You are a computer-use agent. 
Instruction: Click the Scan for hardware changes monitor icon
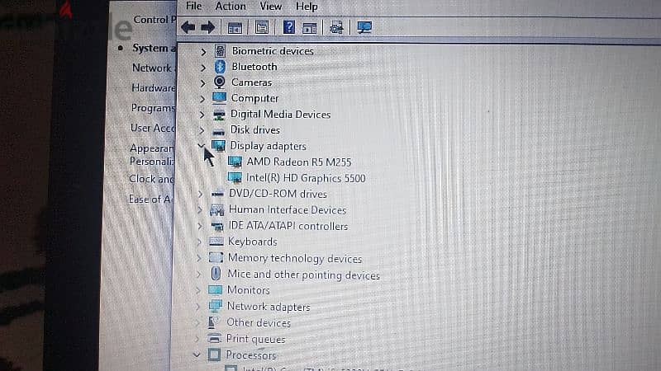coord(364,28)
